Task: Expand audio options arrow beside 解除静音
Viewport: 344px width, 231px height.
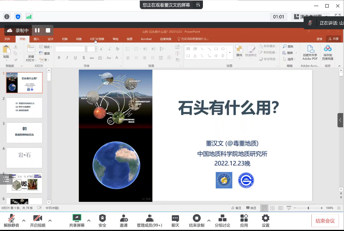Action: [x=24, y=220]
